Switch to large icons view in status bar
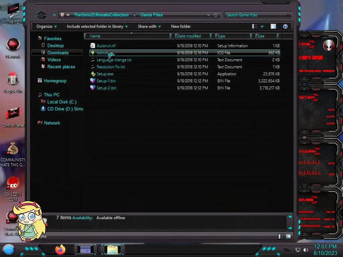This screenshot has width=343, height=257. [288, 236]
